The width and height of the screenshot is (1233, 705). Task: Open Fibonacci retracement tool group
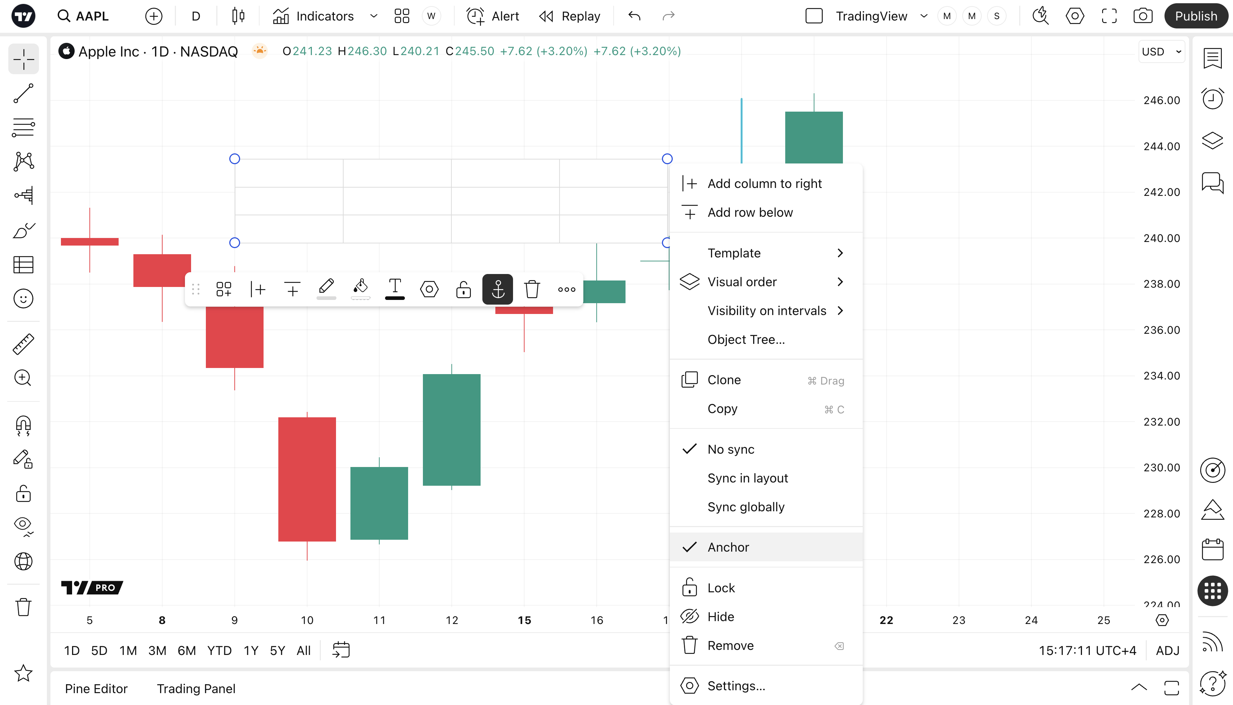click(x=23, y=127)
